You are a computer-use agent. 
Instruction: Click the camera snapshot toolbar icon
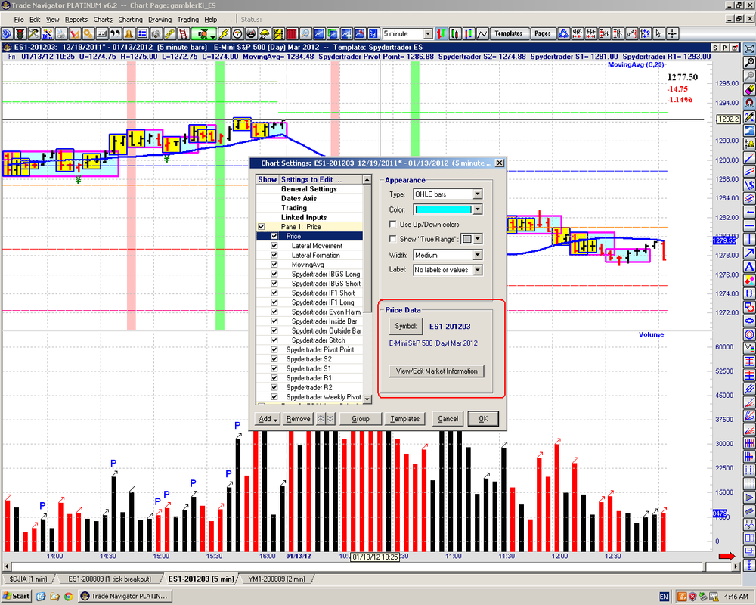[x=156, y=34]
